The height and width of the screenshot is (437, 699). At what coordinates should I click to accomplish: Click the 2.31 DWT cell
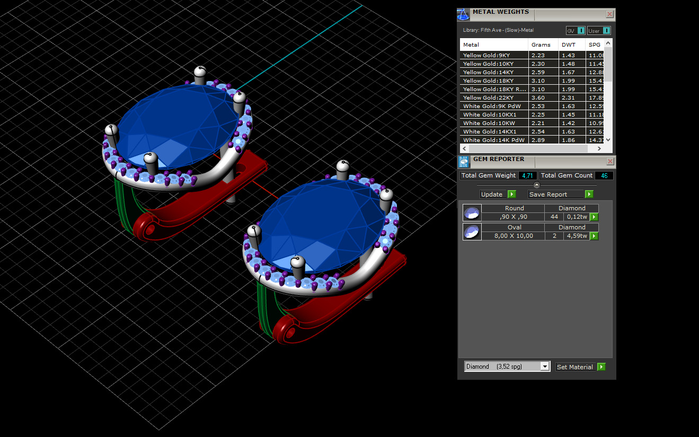click(572, 97)
